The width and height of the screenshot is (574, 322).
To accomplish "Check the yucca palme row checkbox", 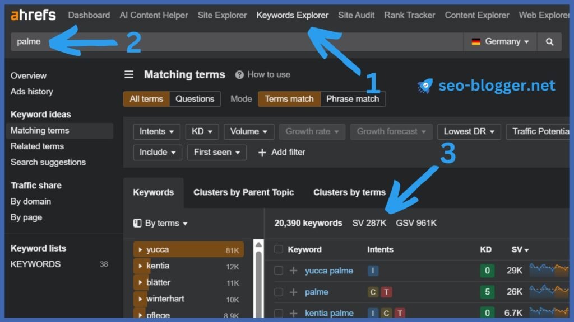I will point(279,271).
